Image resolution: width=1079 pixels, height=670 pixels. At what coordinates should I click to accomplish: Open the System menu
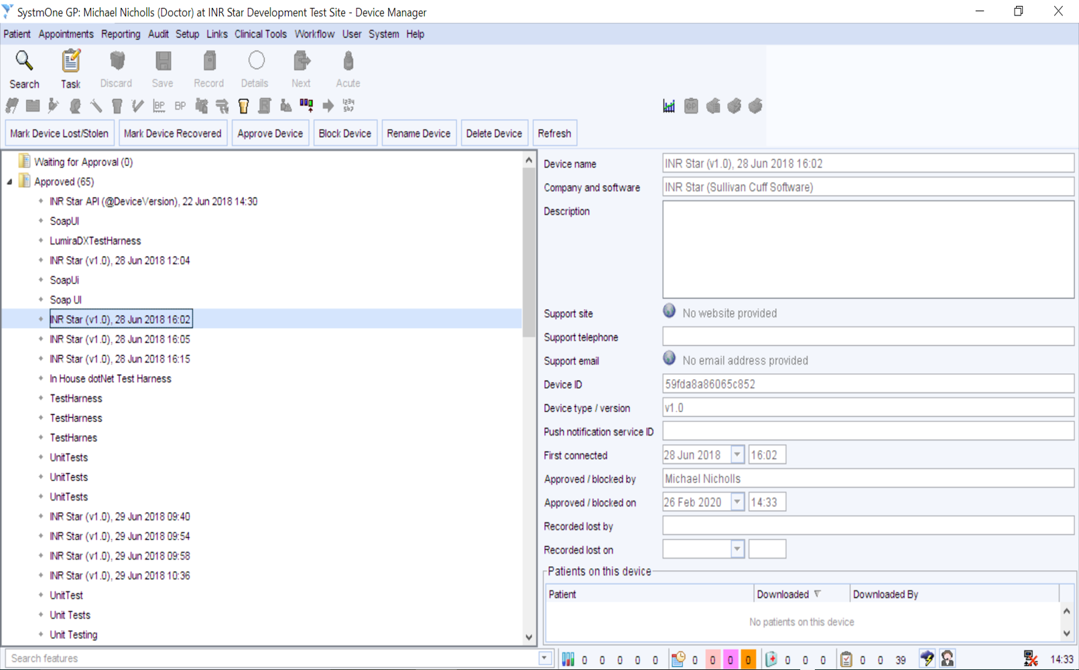point(383,34)
